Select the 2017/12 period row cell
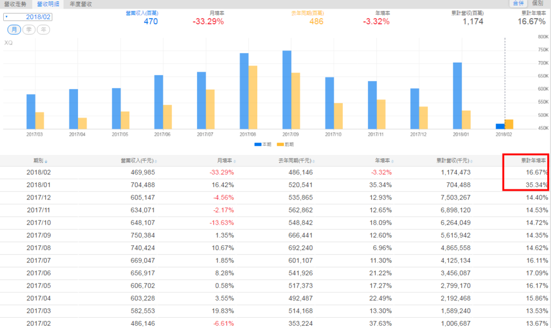This screenshot has height=328, width=551. [39, 198]
